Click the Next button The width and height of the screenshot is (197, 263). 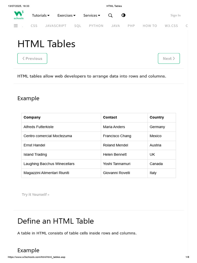[x=169, y=59]
